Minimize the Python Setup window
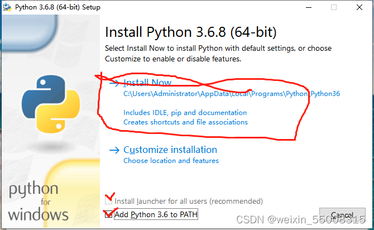This screenshot has width=374, height=230. click(x=309, y=7)
